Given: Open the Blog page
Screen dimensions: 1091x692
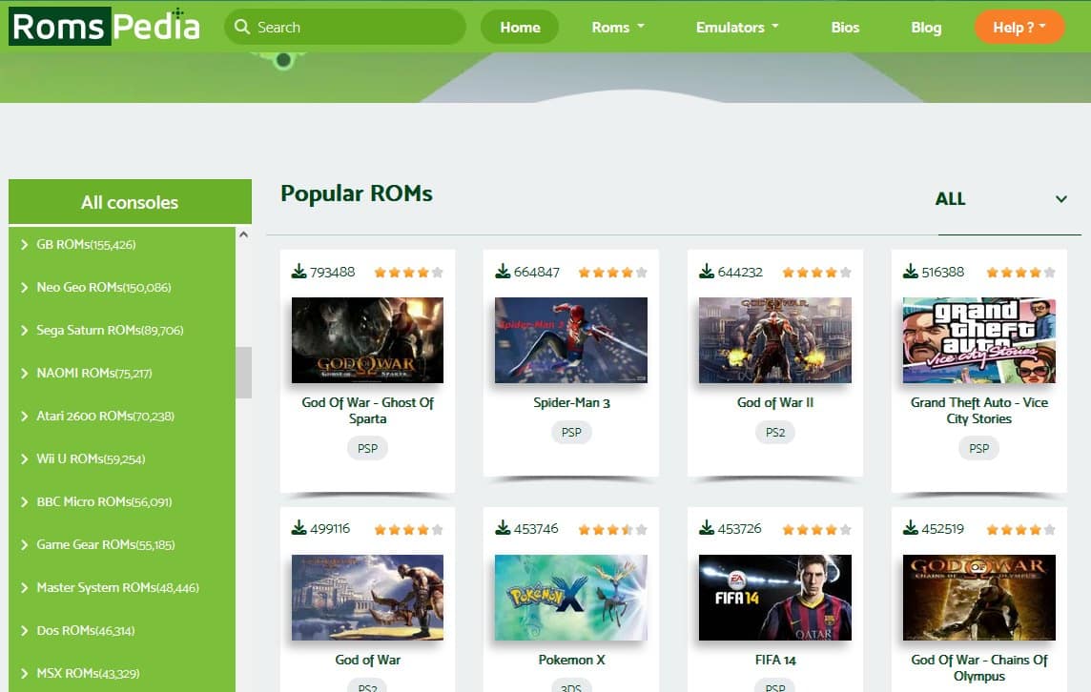Looking at the screenshot, I should (x=926, y=27).
